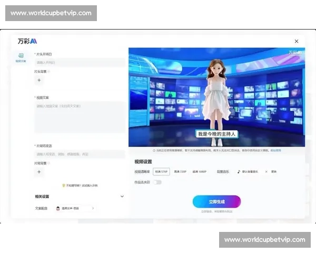This screenshot has width=316, height=253.
Task: Click the info icon beside 片头背景
Action: click(49, 72)
